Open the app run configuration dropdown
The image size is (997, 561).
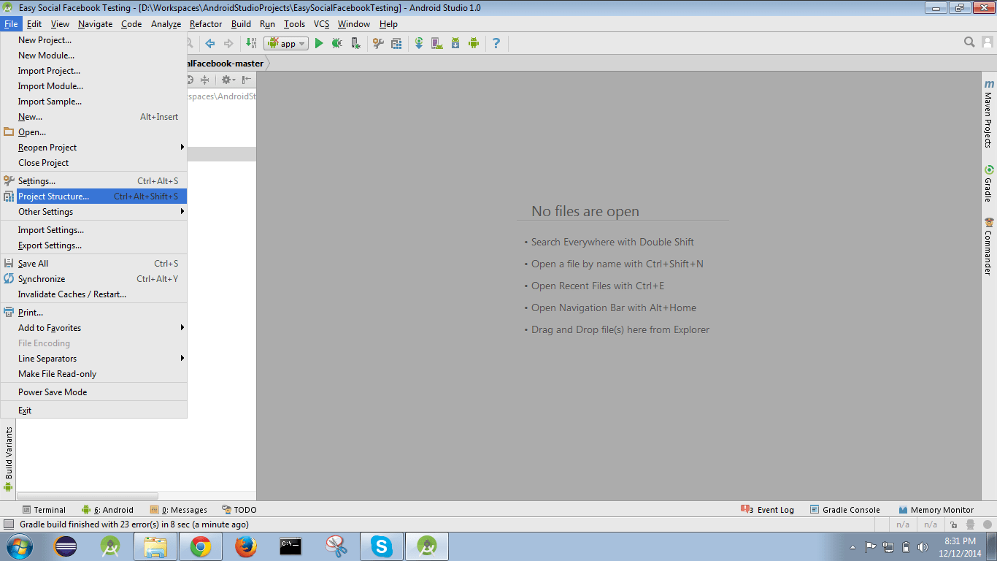point(285,43)
